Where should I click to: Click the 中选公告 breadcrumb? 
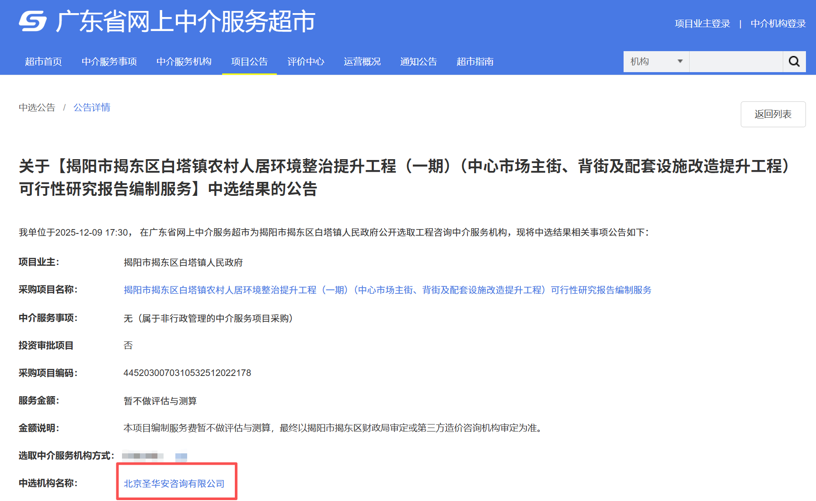click(x=37, y=108)
